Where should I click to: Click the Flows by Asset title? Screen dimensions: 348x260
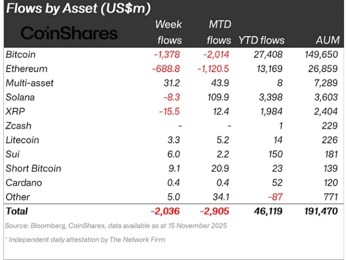[78, 9]
